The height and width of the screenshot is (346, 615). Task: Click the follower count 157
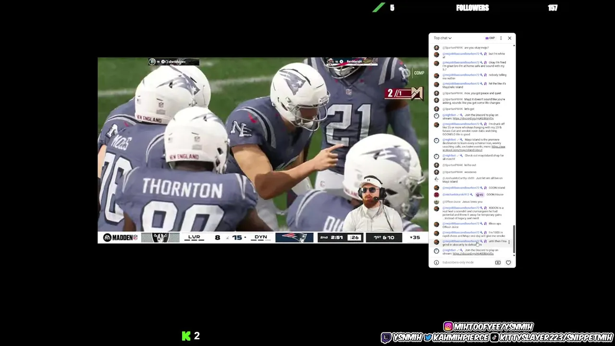(x=553, y=8)
